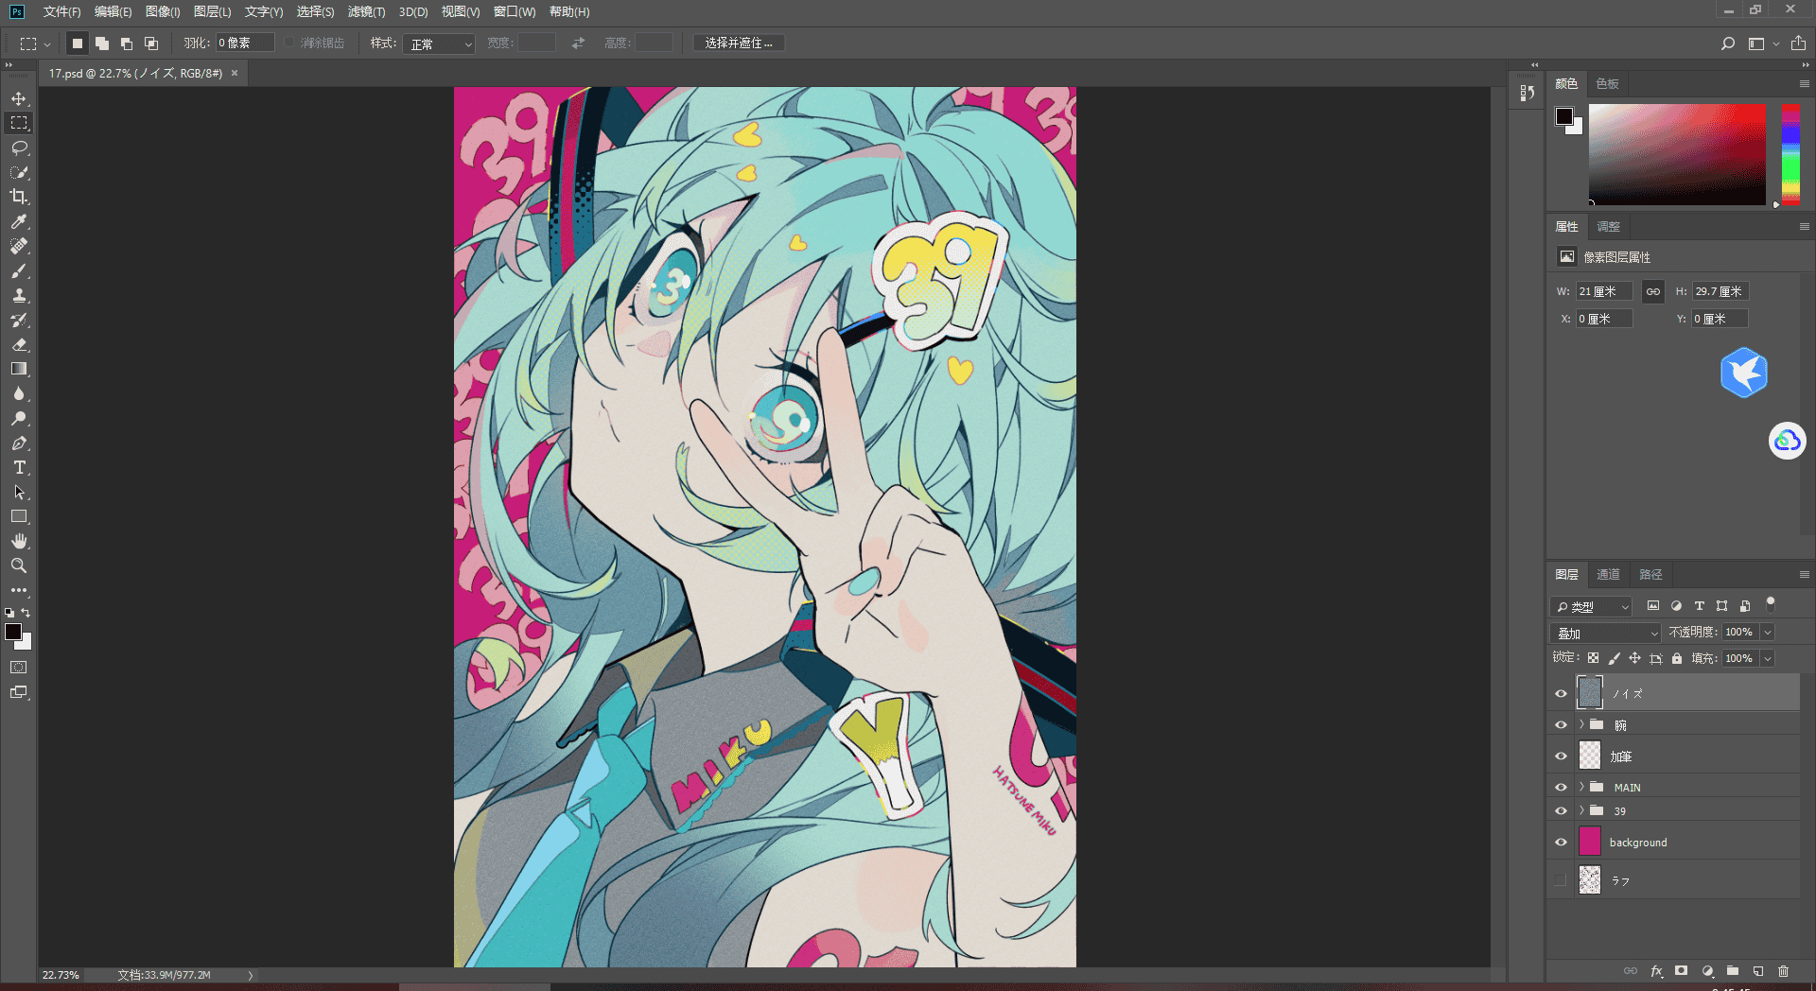Show the hidden ラフ layer
This screenshot has width=1816, height=991.
click(1561, 880)
